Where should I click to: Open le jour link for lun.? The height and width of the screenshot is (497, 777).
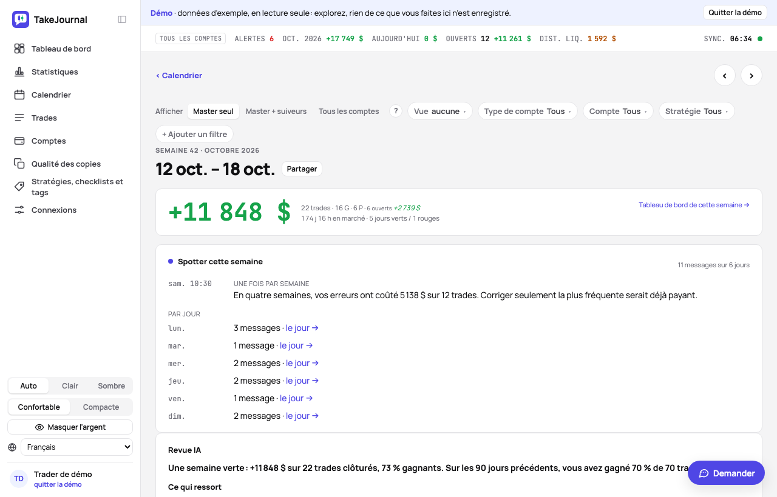tap(302, 328)
